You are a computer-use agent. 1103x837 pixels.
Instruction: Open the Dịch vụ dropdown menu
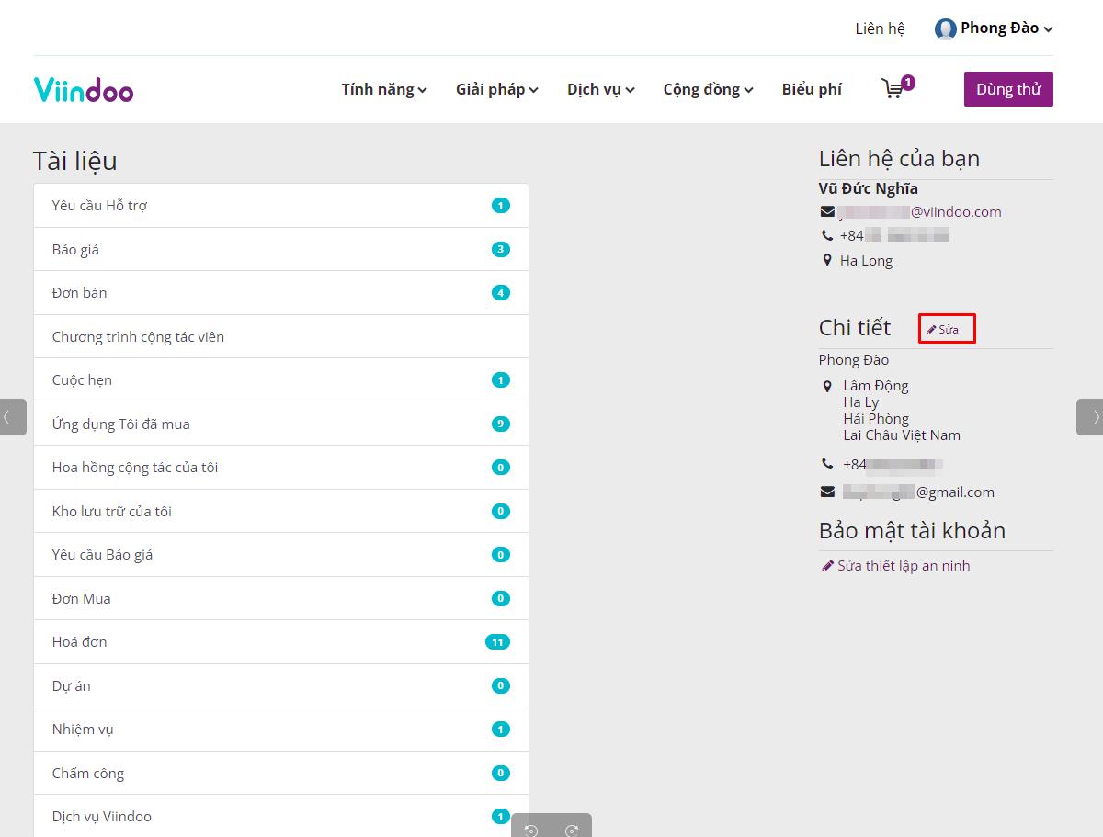[601, 89]
